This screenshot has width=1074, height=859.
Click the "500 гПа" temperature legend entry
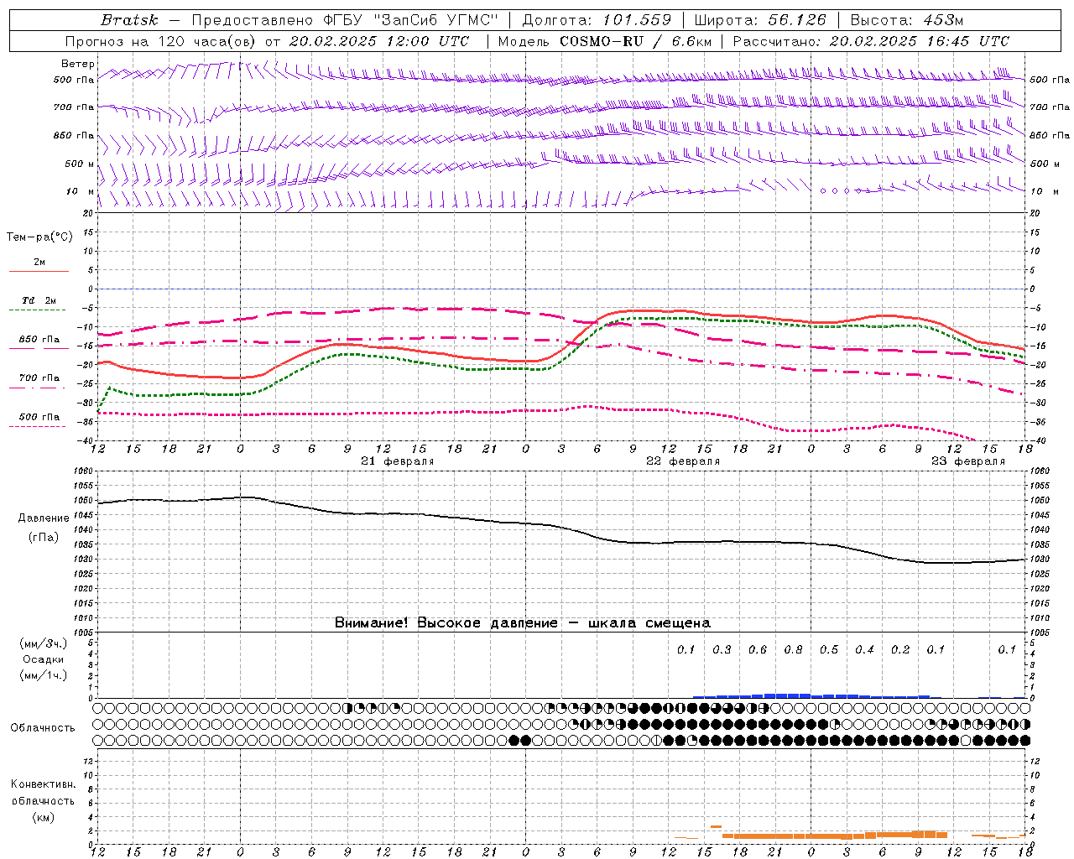[39, 417]
